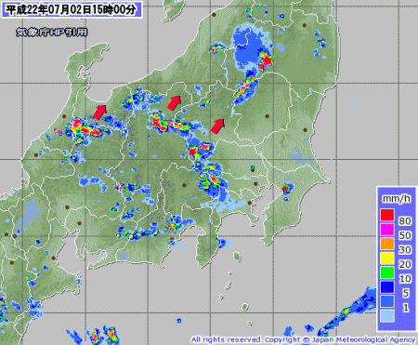
Task: Click the orange 30 mm/h legend swatch
Action: (387, 244)
